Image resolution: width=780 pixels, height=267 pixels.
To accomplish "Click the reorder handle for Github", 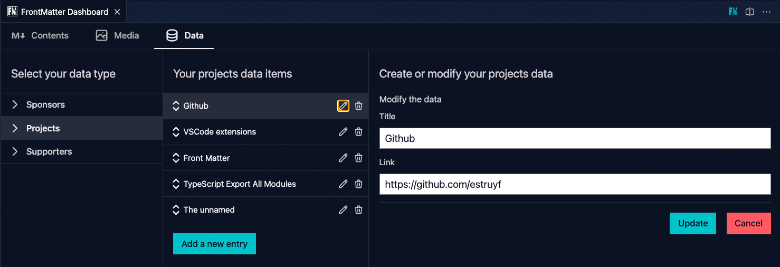I will coord(176,106).
